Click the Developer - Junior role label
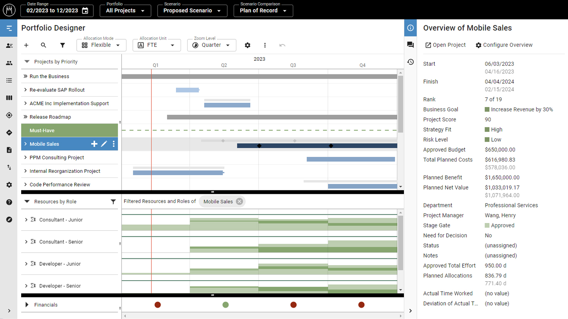Viewport: 568px width, 319px height. tap(60, 264)
